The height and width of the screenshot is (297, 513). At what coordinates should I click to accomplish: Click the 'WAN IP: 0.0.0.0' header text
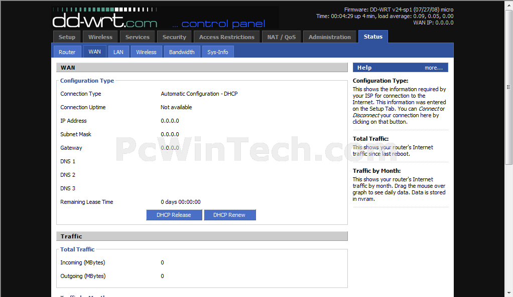point(433,23)
